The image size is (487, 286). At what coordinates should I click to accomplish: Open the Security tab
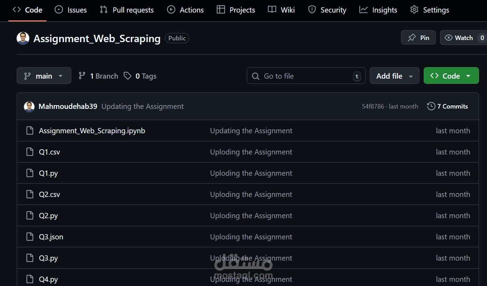click(327, 10)
